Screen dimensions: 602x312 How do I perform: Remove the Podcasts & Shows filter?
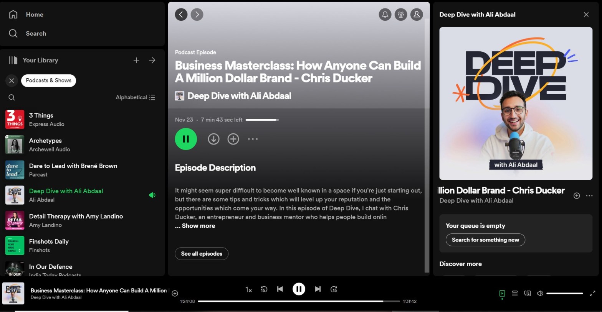(x=12, y=80)
